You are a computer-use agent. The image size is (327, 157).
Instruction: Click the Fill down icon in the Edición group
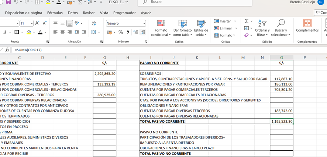[247, 28]
